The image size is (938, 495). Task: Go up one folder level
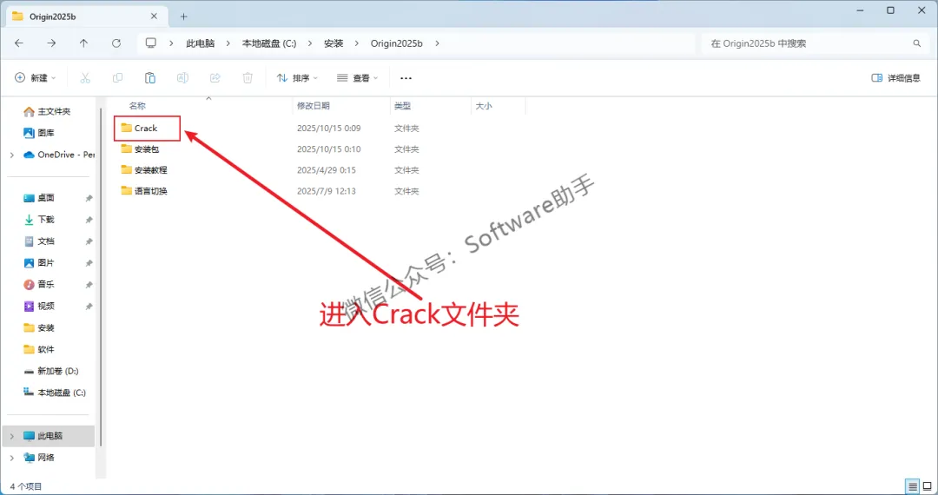click(x=83, y=43)
